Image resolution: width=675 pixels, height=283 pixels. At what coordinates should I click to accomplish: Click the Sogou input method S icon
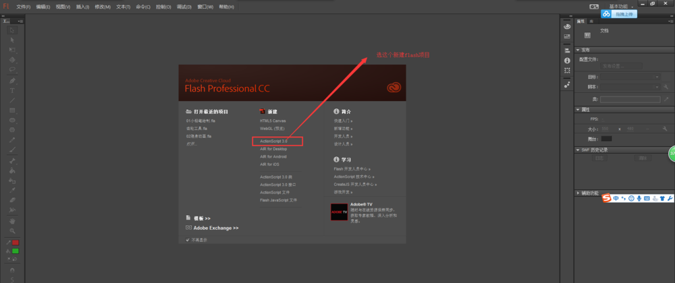tap(607, 198)
